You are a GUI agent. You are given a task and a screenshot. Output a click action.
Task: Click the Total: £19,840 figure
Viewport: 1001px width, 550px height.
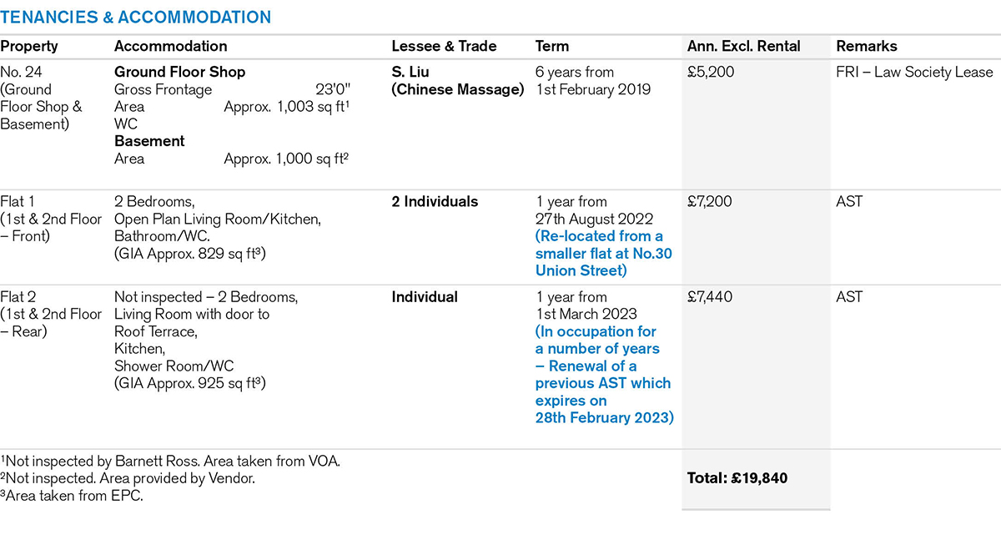737,478
